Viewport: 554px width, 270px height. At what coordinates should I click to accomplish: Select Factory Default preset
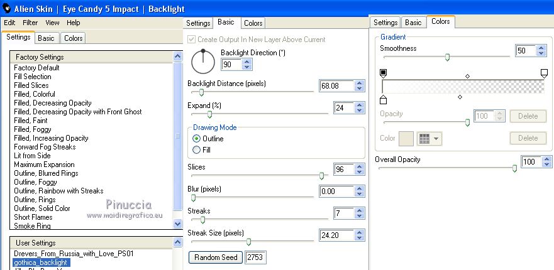tap(36, 68)
